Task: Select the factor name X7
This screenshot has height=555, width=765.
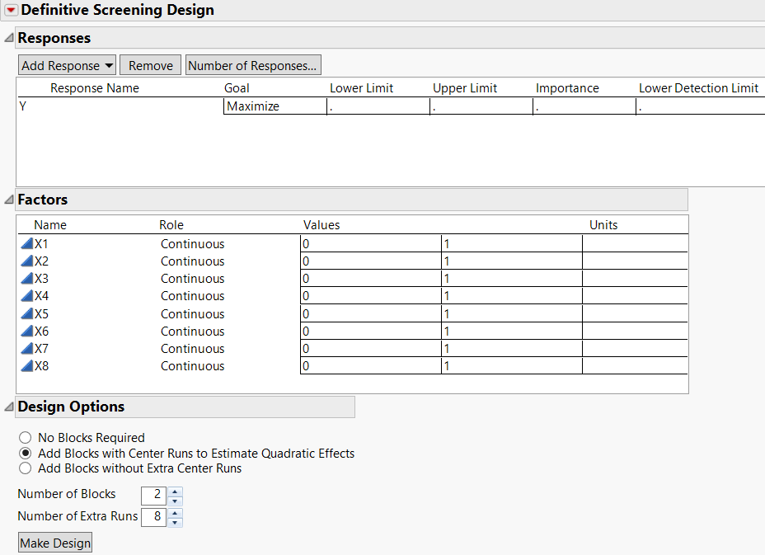Action: coord(41,349)
